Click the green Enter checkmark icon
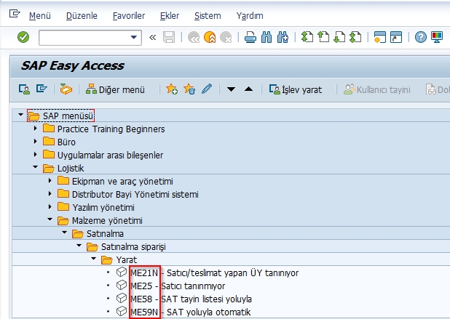Viewport: 450px width, 319px height. [x=23, y=37]
